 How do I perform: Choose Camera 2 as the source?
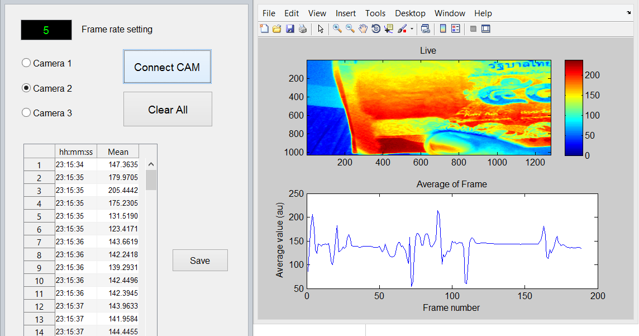(x=26, y=88)
